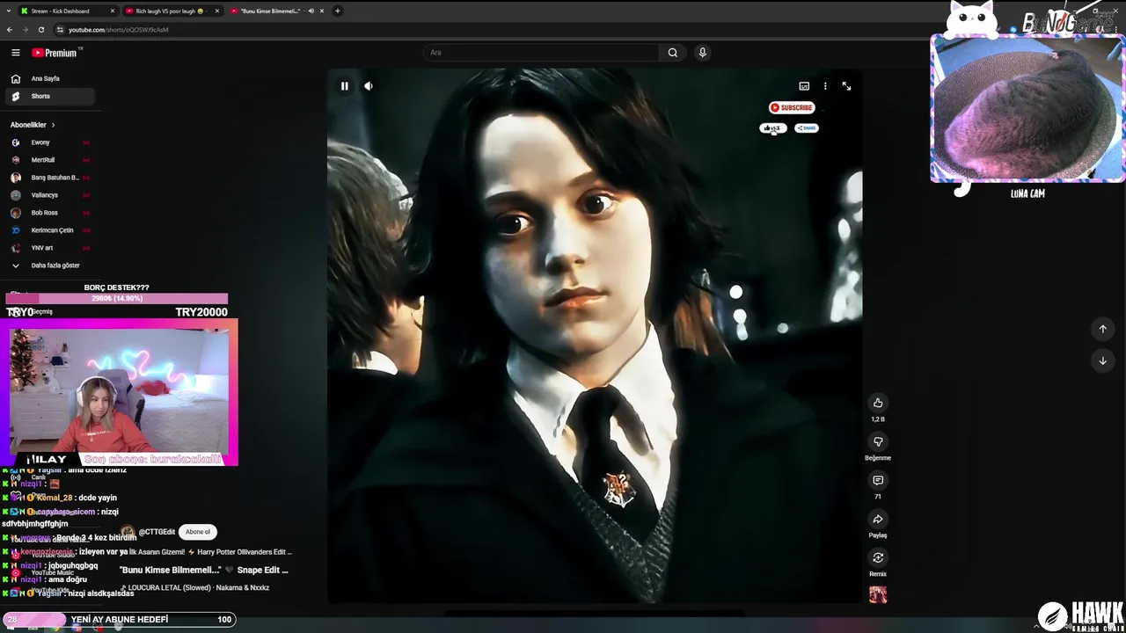The image size is (1126, 633).
Task: Go to the previous Short
Action: (1102, 329)
